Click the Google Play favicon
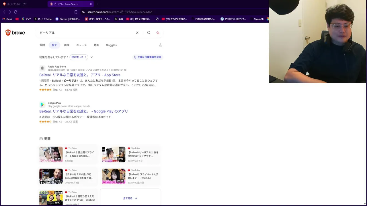Viewport: 367px width, 206px height. [42, 104]
